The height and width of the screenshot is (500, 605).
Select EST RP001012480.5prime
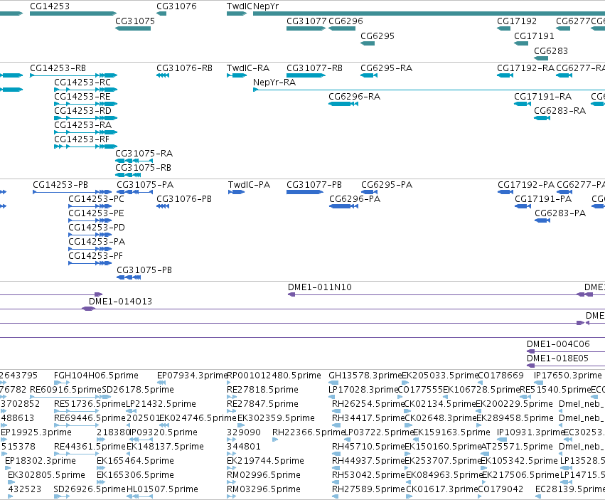tap(274, 376)
